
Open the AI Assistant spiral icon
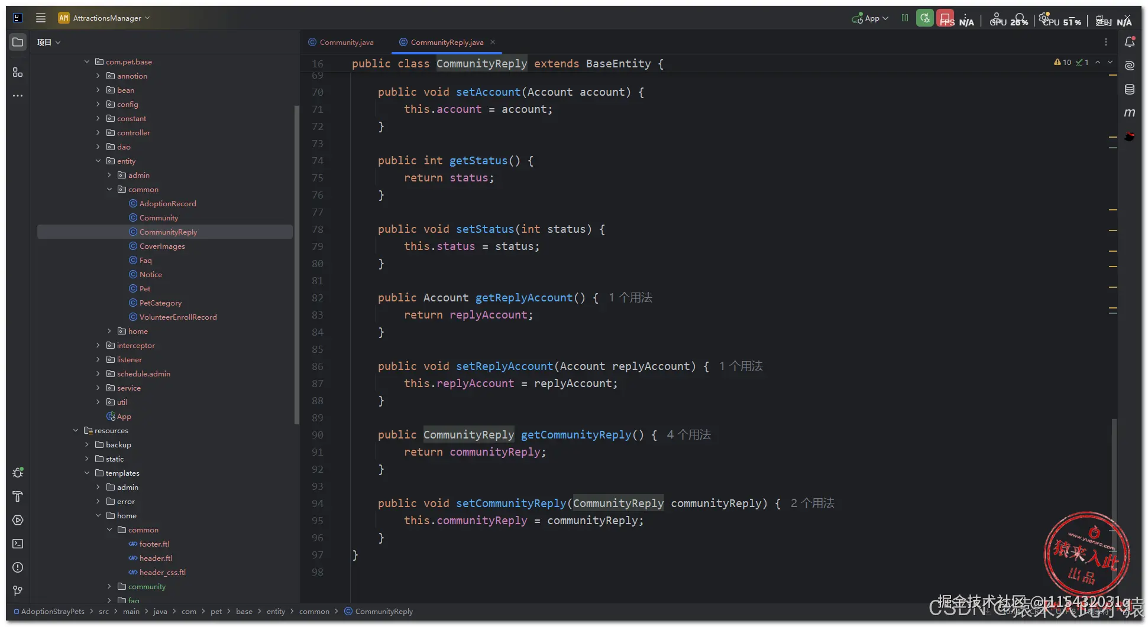pyautogui.click(x=1130, y=66)
